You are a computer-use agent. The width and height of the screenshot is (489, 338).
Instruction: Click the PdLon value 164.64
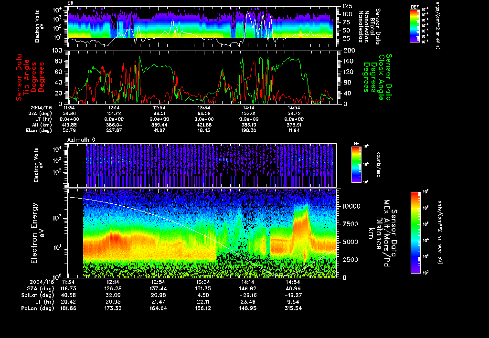tap(159, 308)
